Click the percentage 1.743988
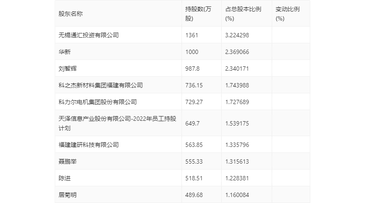365x203 pixels. pos(237,85)
